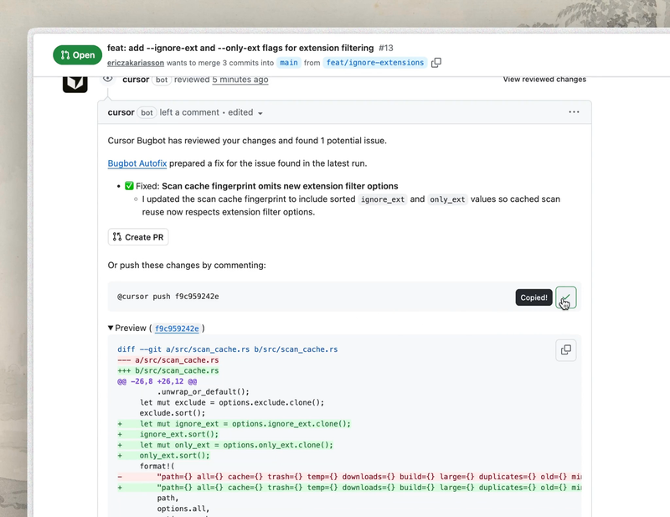Viewport: 670px width, 517px height.
Task: Click the copied checkmark button for push command
Action: 566,297
